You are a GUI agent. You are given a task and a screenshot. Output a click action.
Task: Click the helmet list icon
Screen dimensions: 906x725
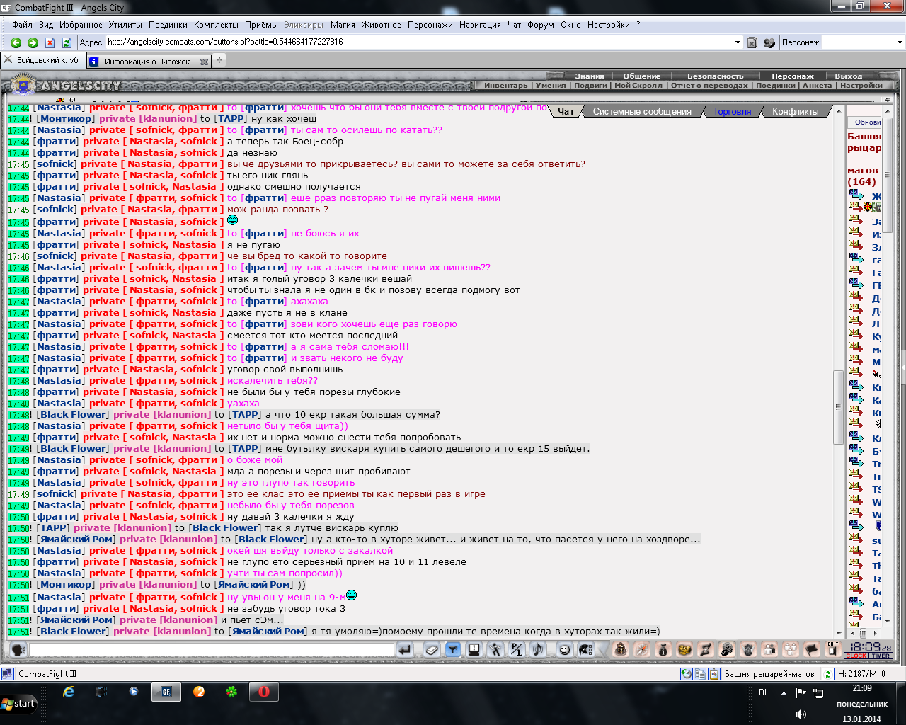click(585, 649)
